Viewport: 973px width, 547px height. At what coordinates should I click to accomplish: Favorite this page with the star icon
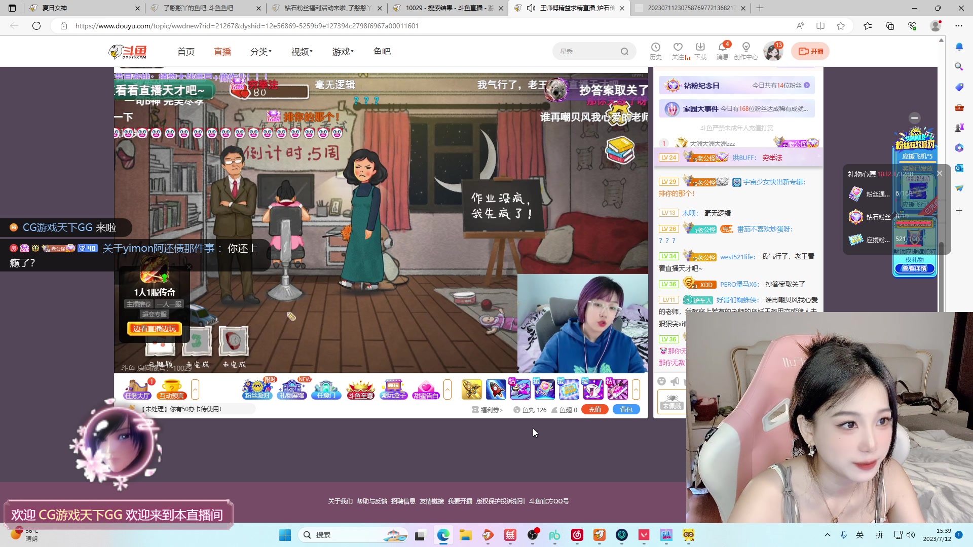pyautogui.click(x=841, y=26)
